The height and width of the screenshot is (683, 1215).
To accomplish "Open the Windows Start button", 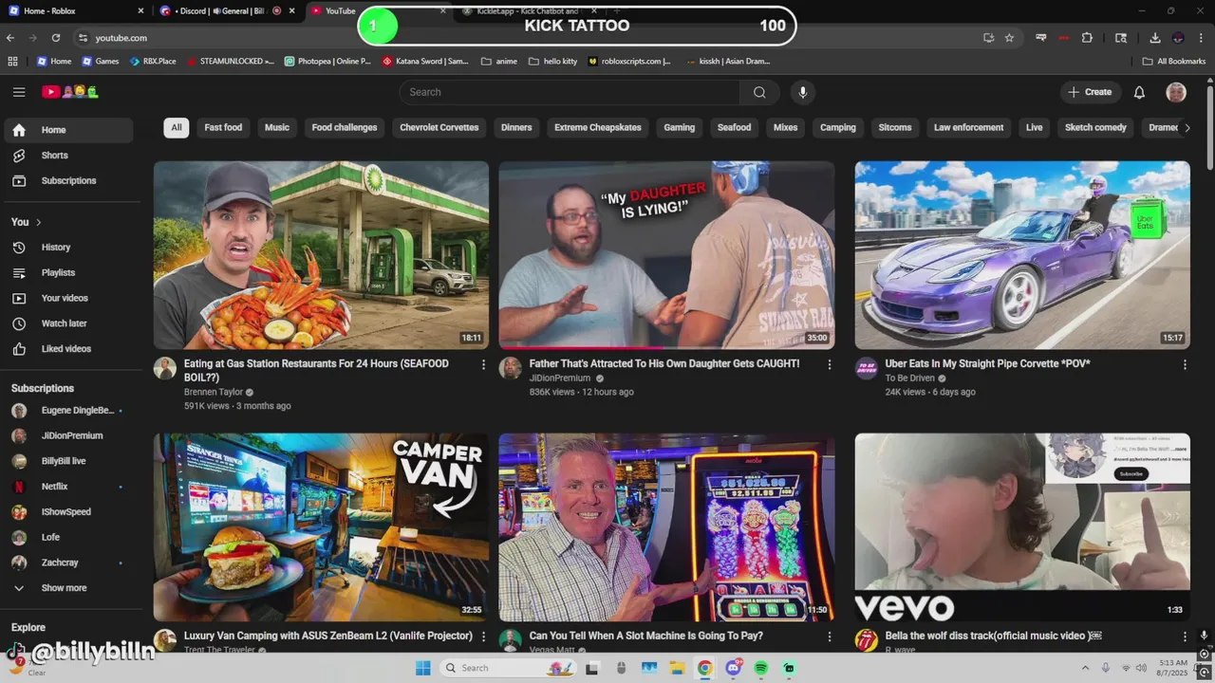I will (423, 668).
